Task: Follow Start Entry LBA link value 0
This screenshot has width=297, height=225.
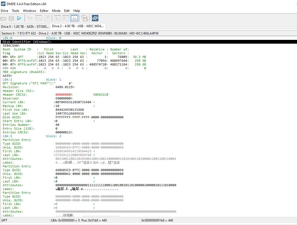Action: [56, 121]
